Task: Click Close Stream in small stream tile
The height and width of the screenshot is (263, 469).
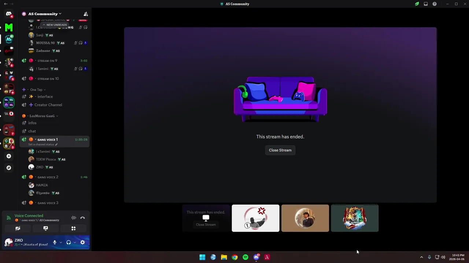Action: point(206,225)
